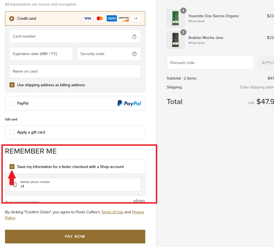Click the Shipping label in order summary

(174, 87)
